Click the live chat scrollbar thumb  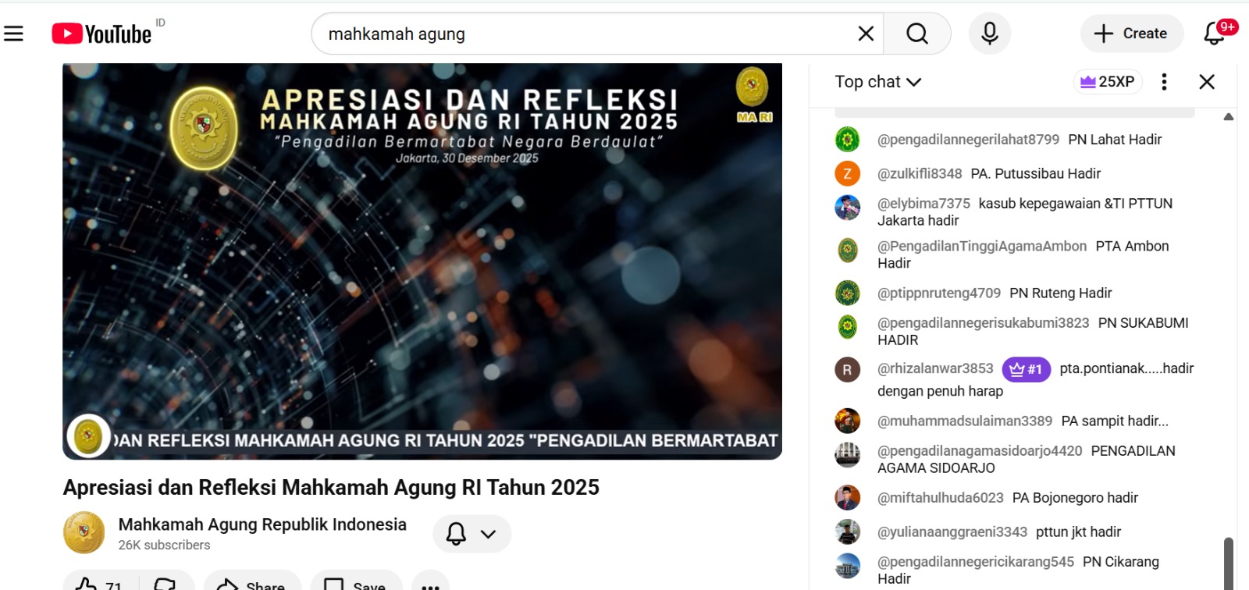pyautogui.click(x=1228, y=563)
